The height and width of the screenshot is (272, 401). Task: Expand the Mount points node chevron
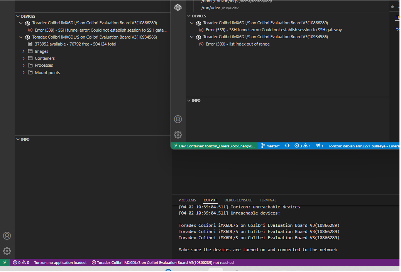click(x=24, y=73)
